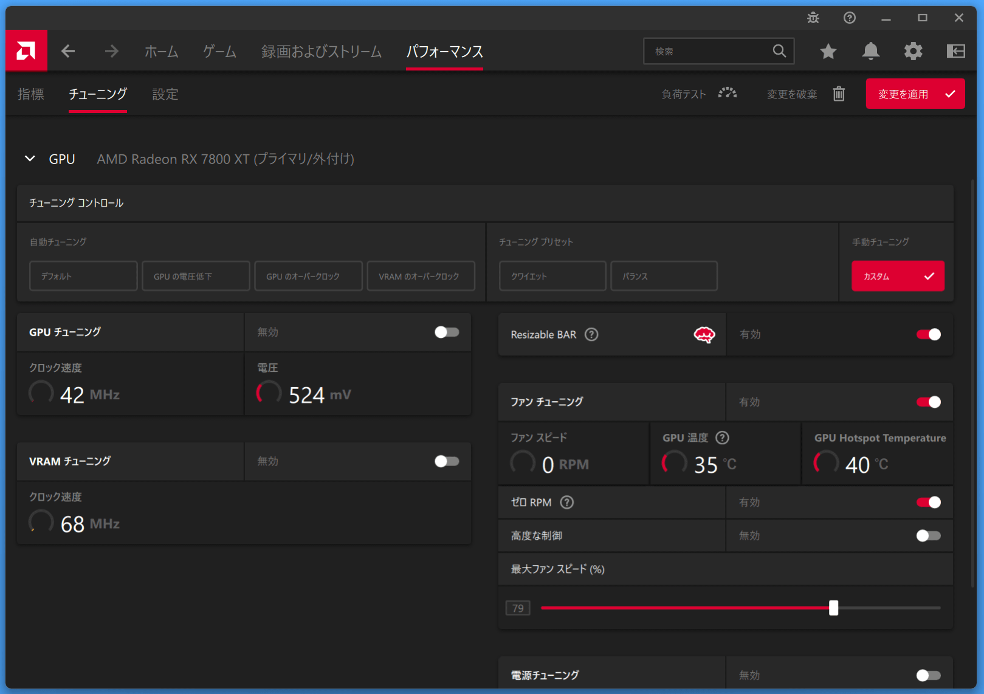Toggle the ゼロ RPM switch
The width and height of the screenshot is (984, 694).
[929, 502]
